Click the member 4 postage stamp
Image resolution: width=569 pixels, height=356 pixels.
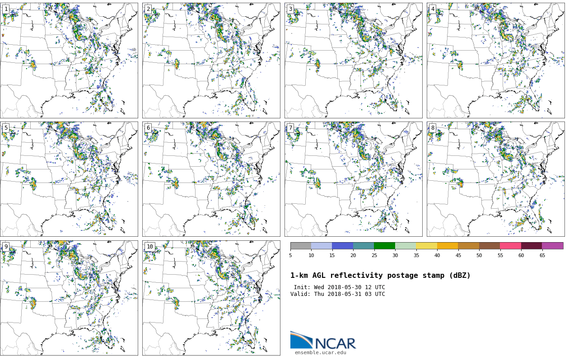(495, 61)
